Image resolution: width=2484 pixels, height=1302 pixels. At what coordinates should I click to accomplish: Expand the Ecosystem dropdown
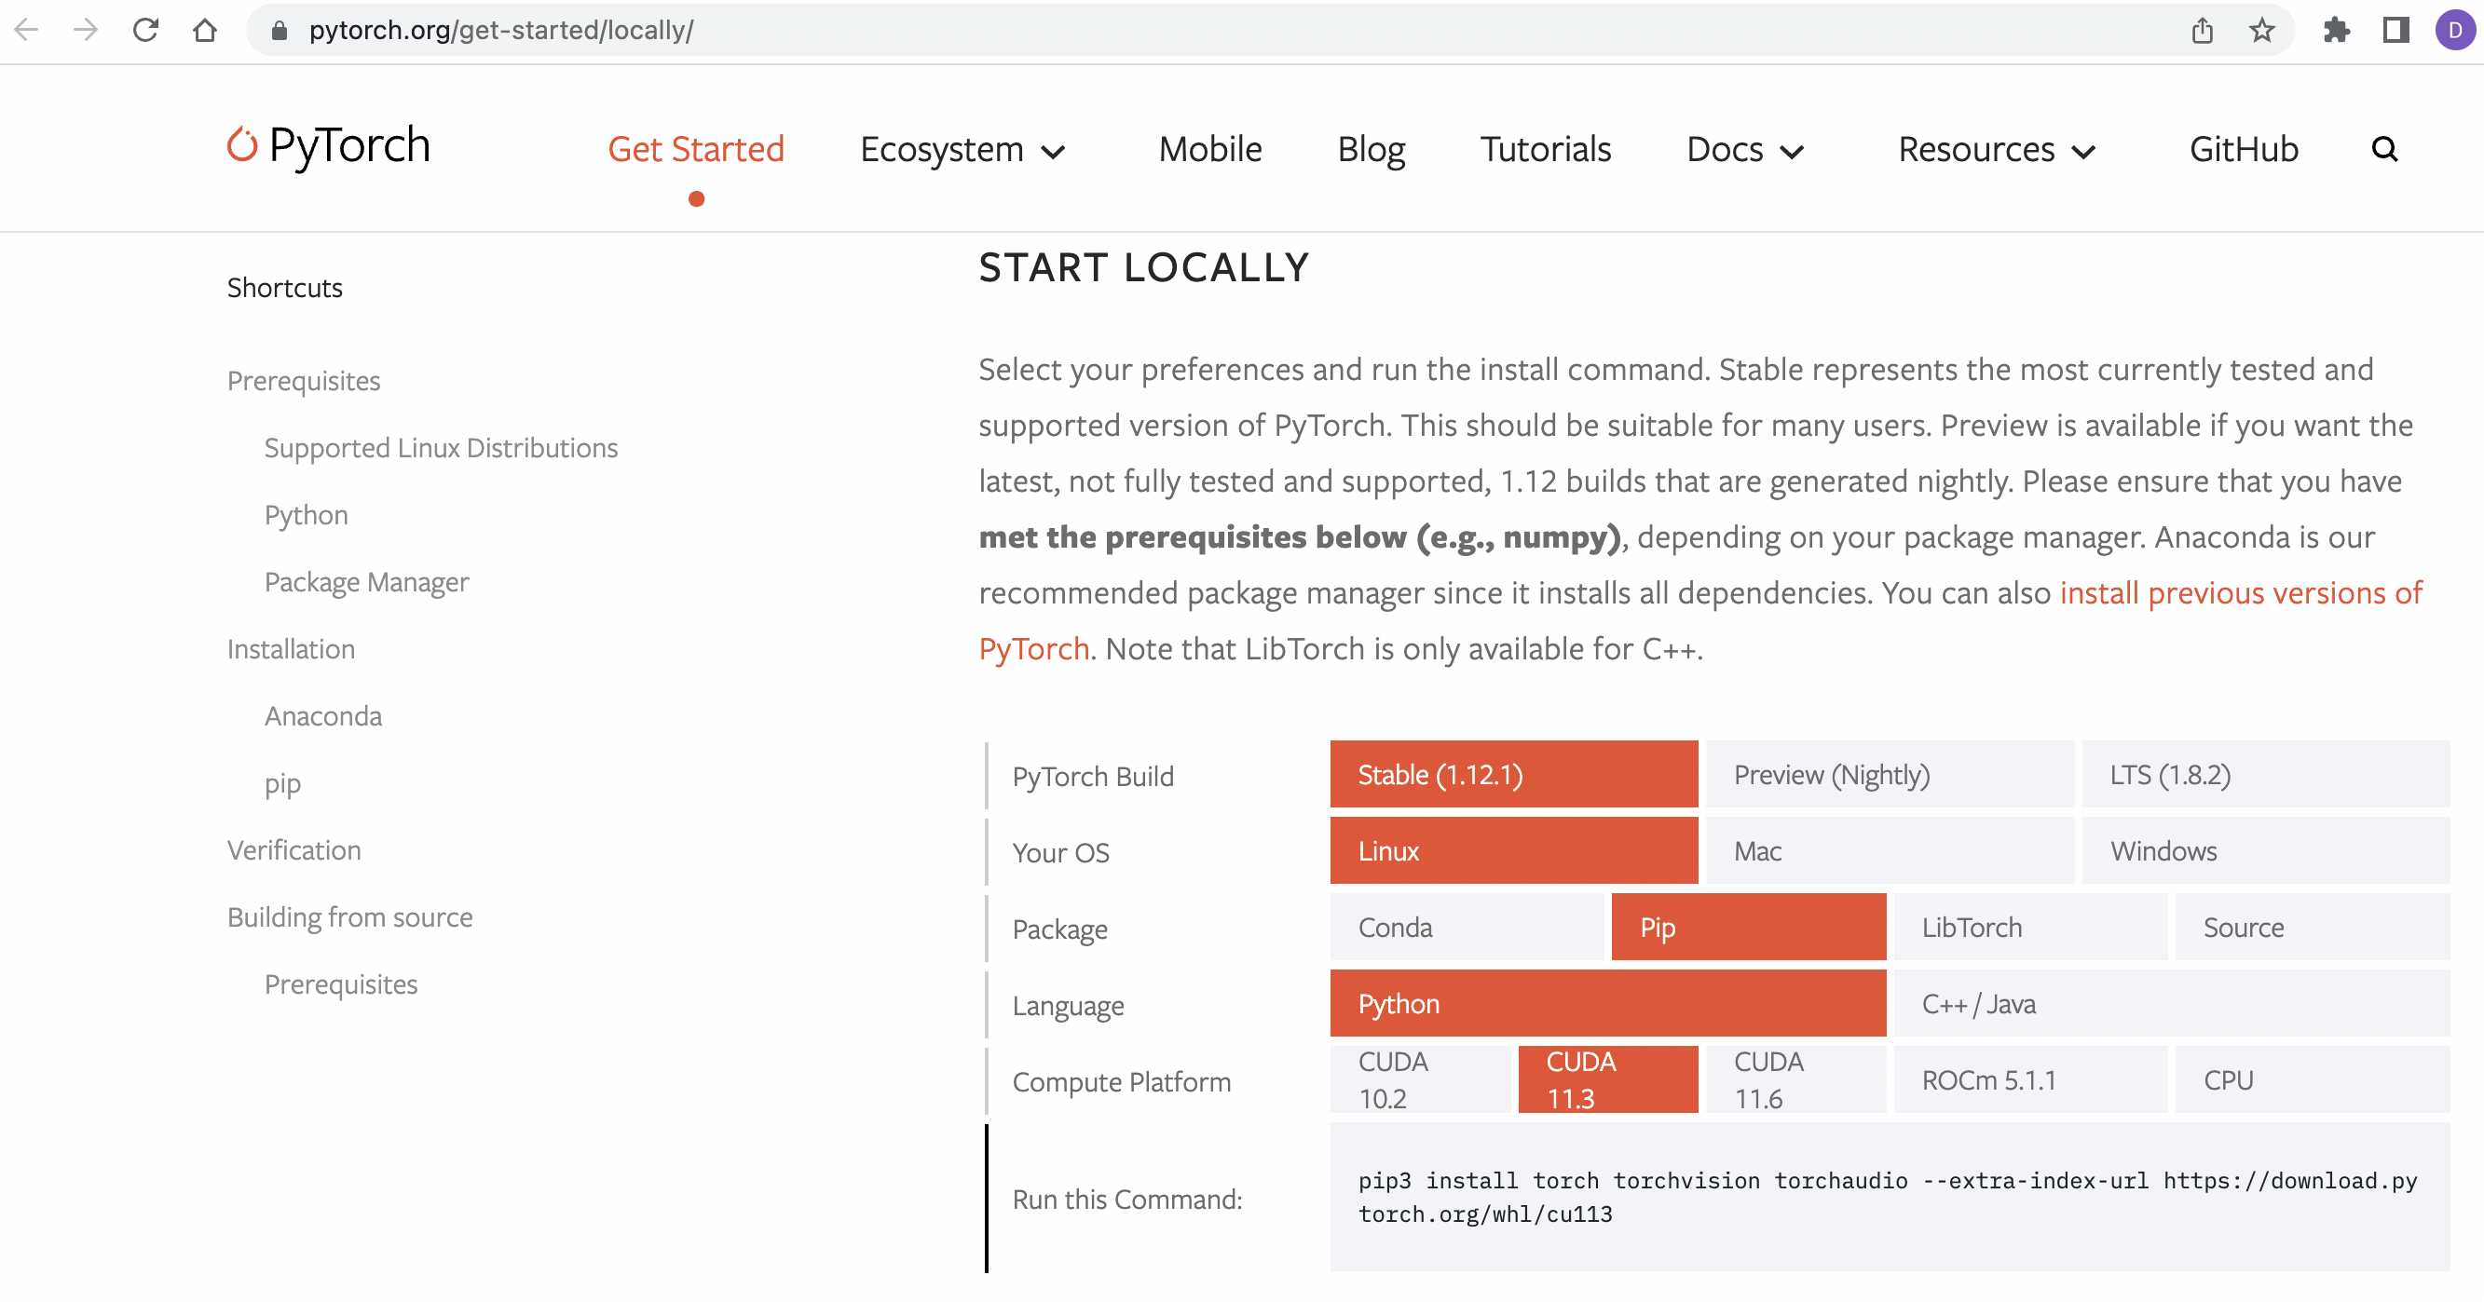coord(963,149)
